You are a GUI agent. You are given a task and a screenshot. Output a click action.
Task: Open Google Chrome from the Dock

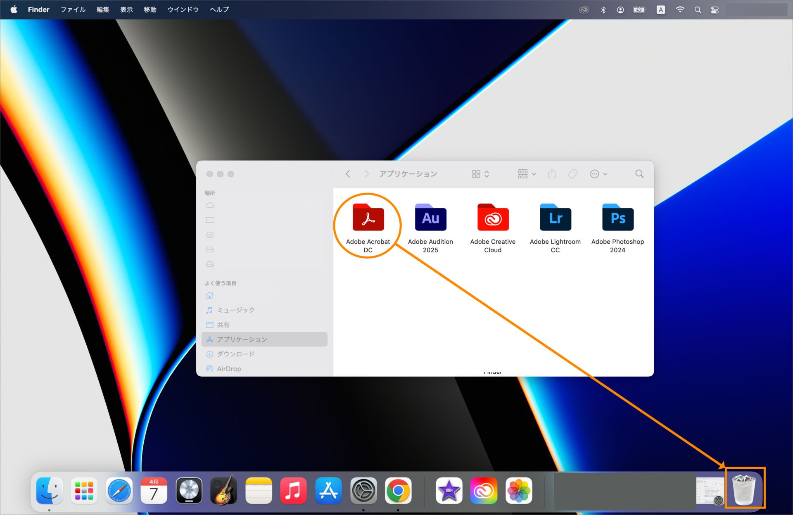[398, 491]
